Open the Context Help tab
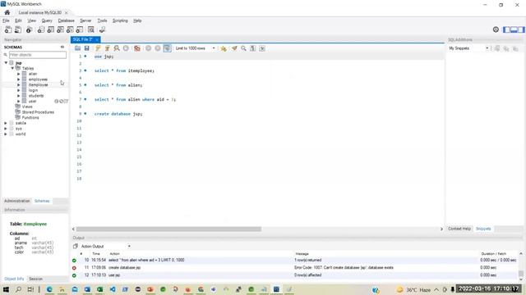 [459, 229]
